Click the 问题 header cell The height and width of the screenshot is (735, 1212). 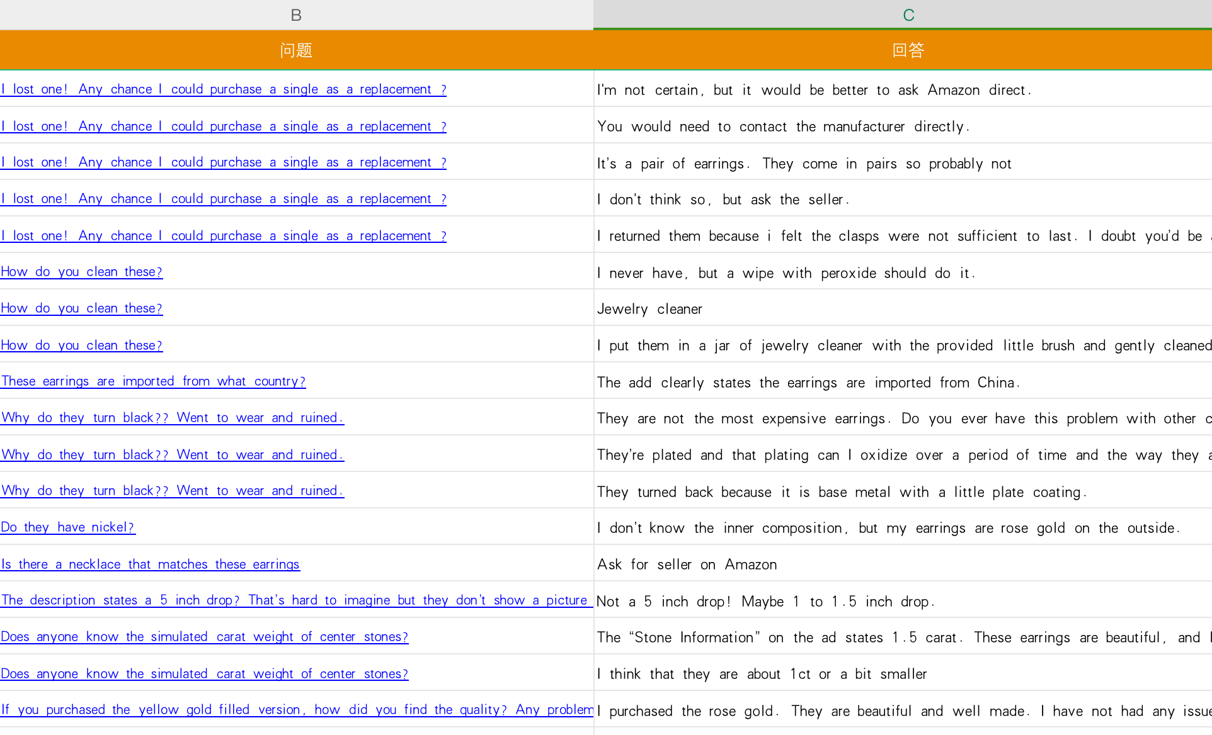pos(296,50)
